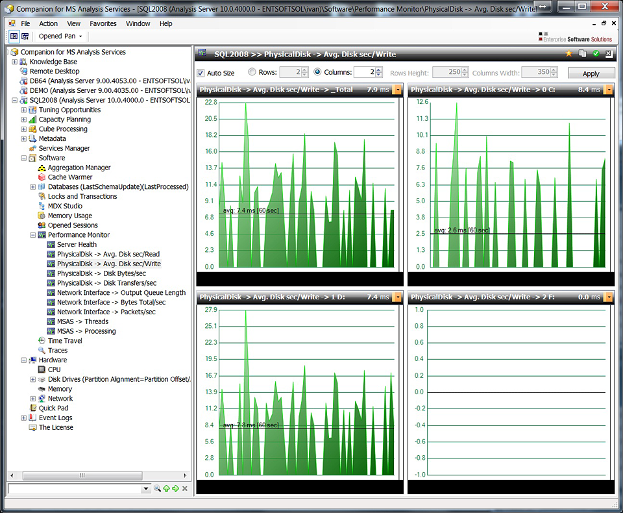Open the Favorites menu
This screenshot has height=513, width=623.
103,23
